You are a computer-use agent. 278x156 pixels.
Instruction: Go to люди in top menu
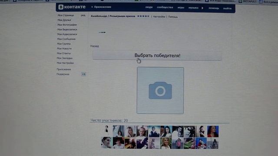click(149, 7)
